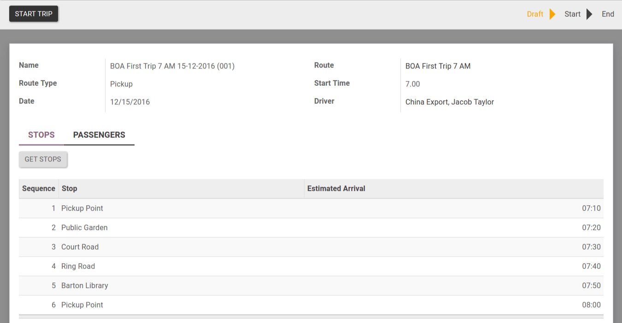622x323 pixels.
Task: Sort by the Sequence column header
Action: tap(39, 189)
